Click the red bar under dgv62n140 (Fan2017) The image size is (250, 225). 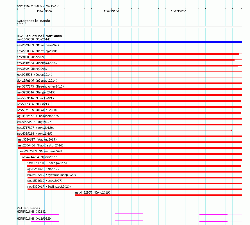tap(135, 172)
